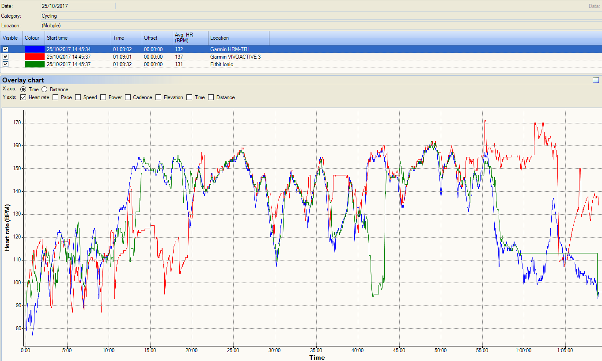Sort by the Location column header
602x361 pixels.
239,38
